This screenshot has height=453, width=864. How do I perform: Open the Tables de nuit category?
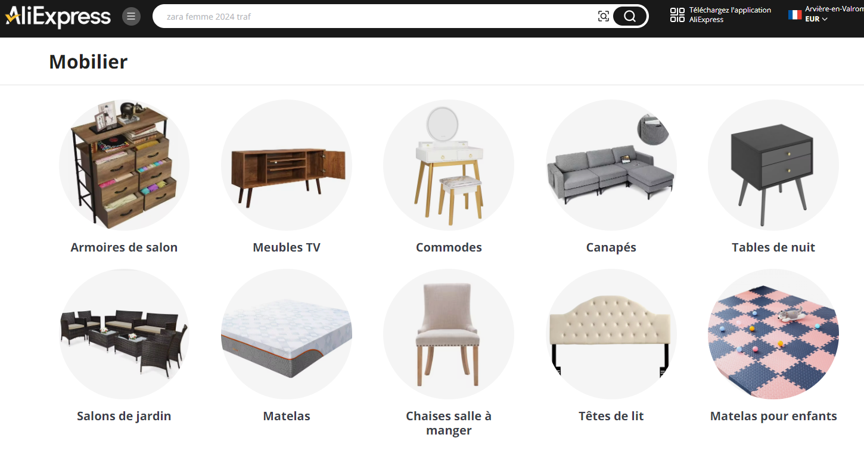(773, 247)
